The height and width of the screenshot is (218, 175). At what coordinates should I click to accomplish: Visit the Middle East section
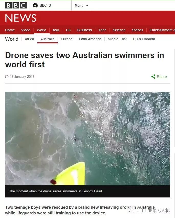(x=117, y=39)
